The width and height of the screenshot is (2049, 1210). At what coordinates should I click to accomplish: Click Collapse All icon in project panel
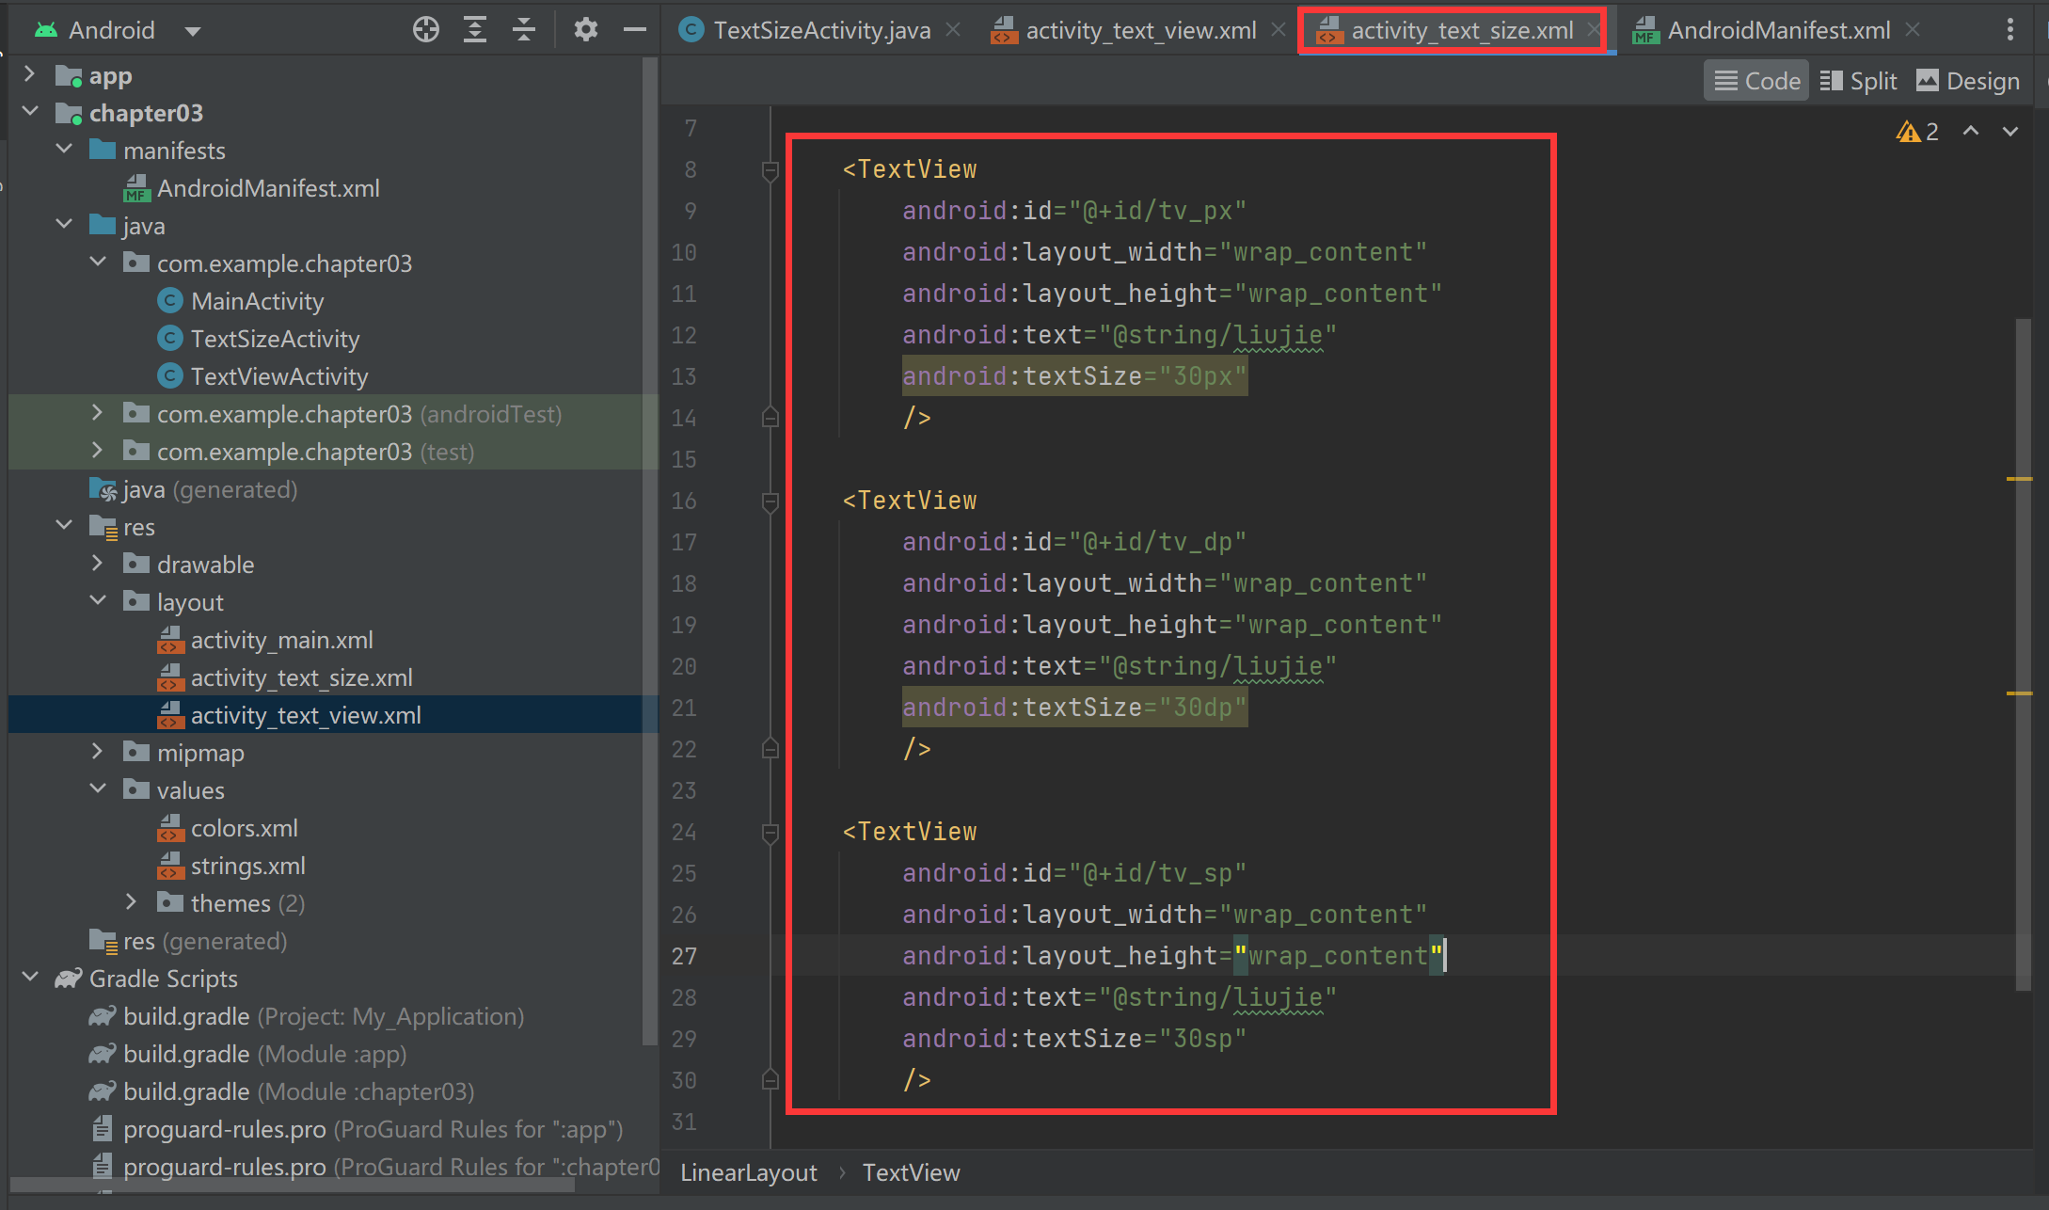[x=524, y=30]
